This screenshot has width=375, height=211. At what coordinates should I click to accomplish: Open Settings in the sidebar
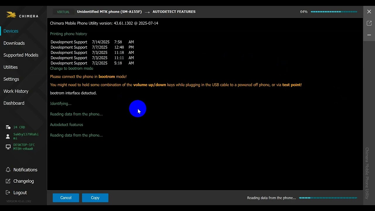click(11, 79)
